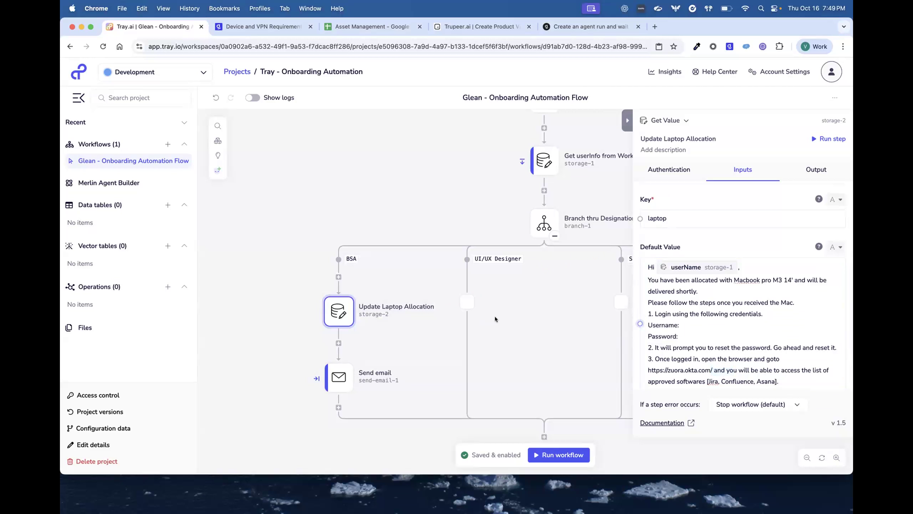Zoom in on the workflow canvas
The height and width of the screenshot is (514, 913).
pos(837,458)
